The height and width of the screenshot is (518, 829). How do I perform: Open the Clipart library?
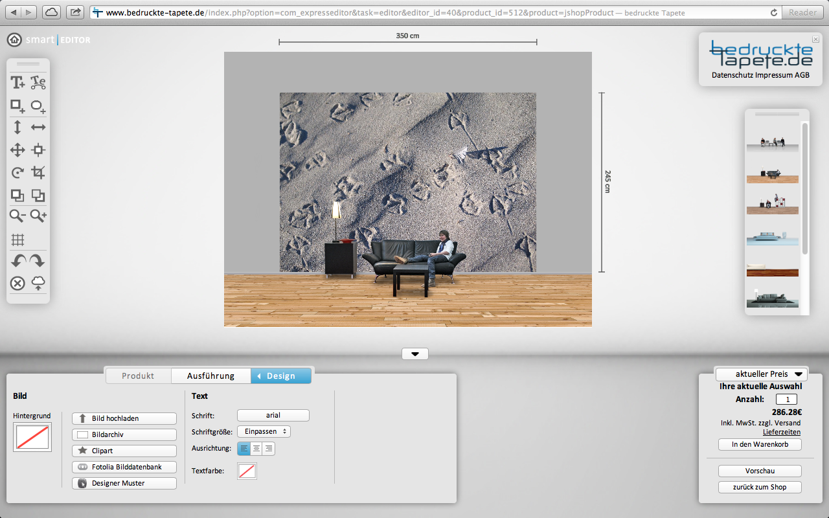point(124,451)
